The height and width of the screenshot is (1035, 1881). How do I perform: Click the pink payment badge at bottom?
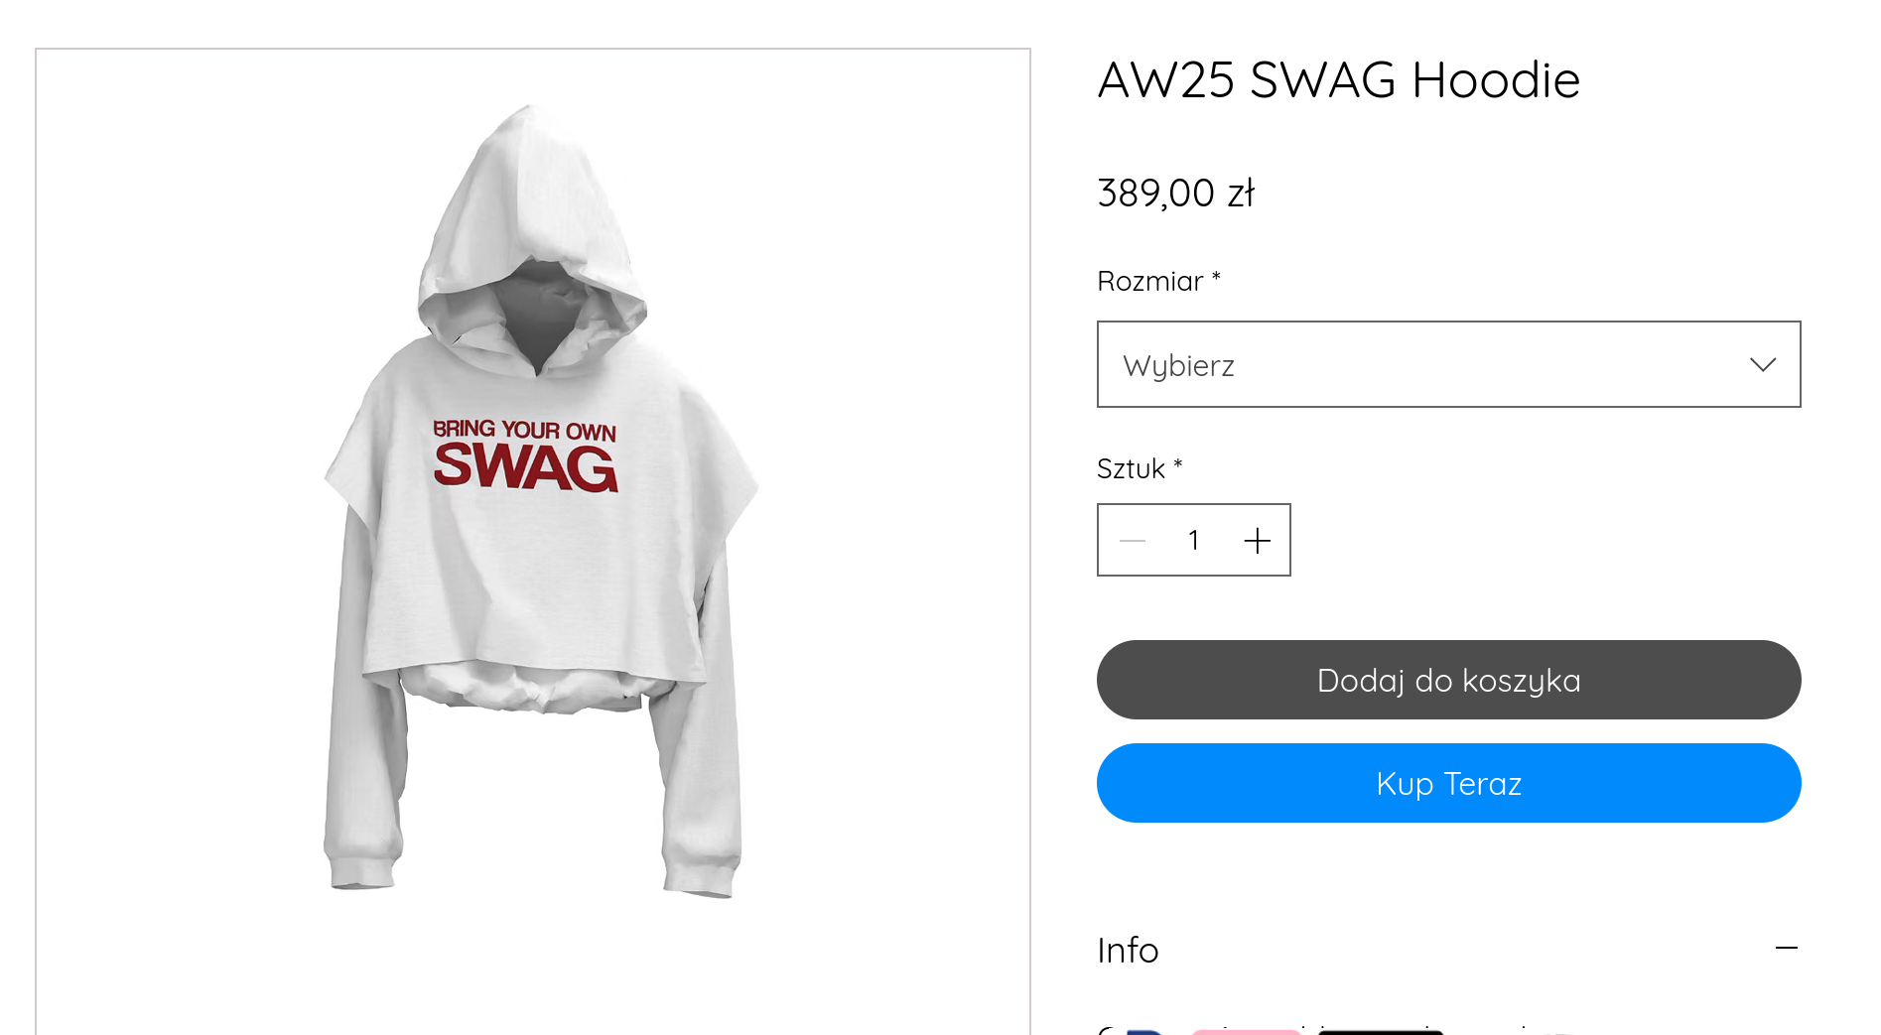tap(1246, 1032)
